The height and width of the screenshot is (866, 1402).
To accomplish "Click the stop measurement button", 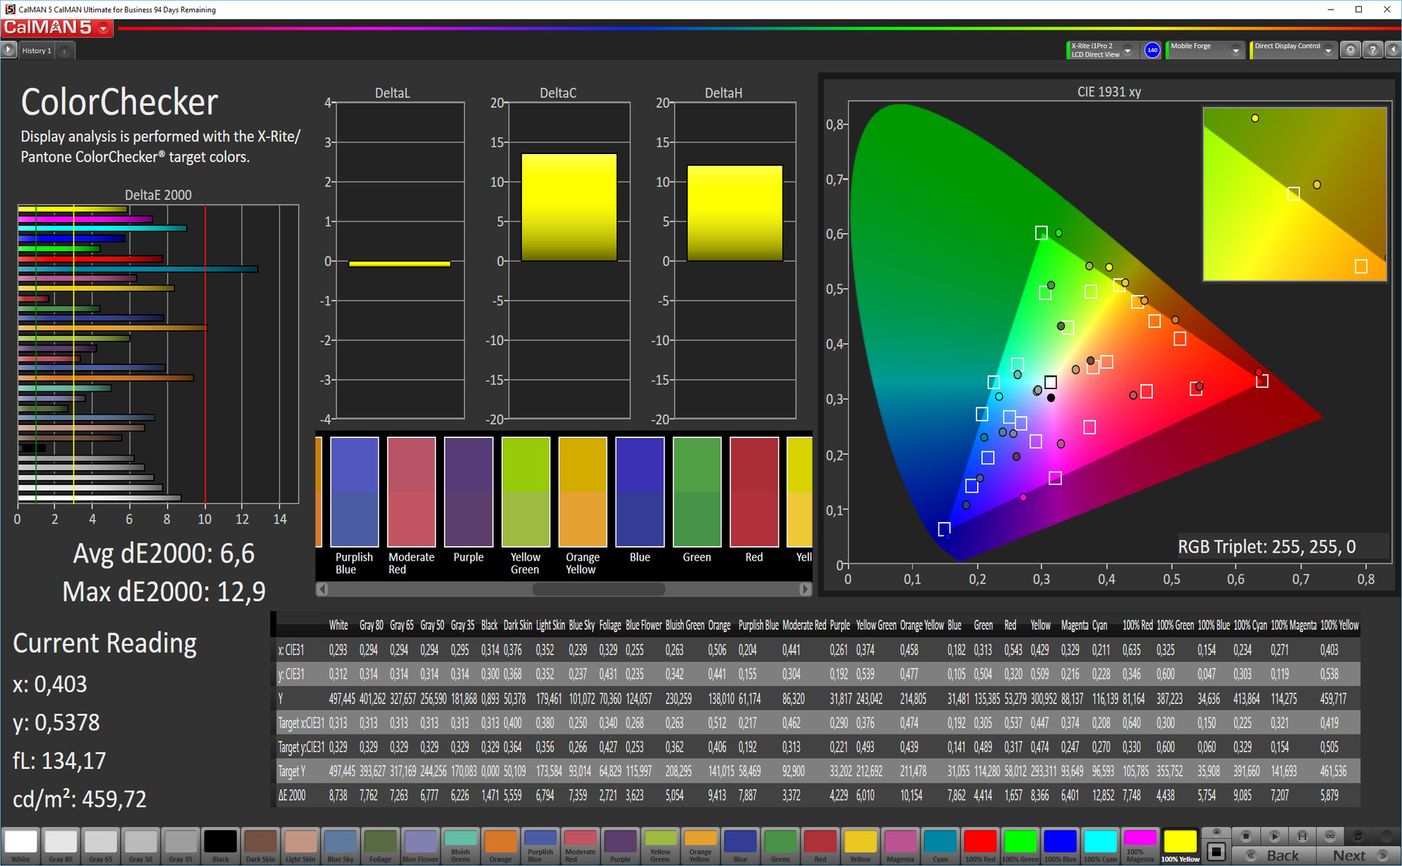I will pyautogui.click(x=1246, y=836).
